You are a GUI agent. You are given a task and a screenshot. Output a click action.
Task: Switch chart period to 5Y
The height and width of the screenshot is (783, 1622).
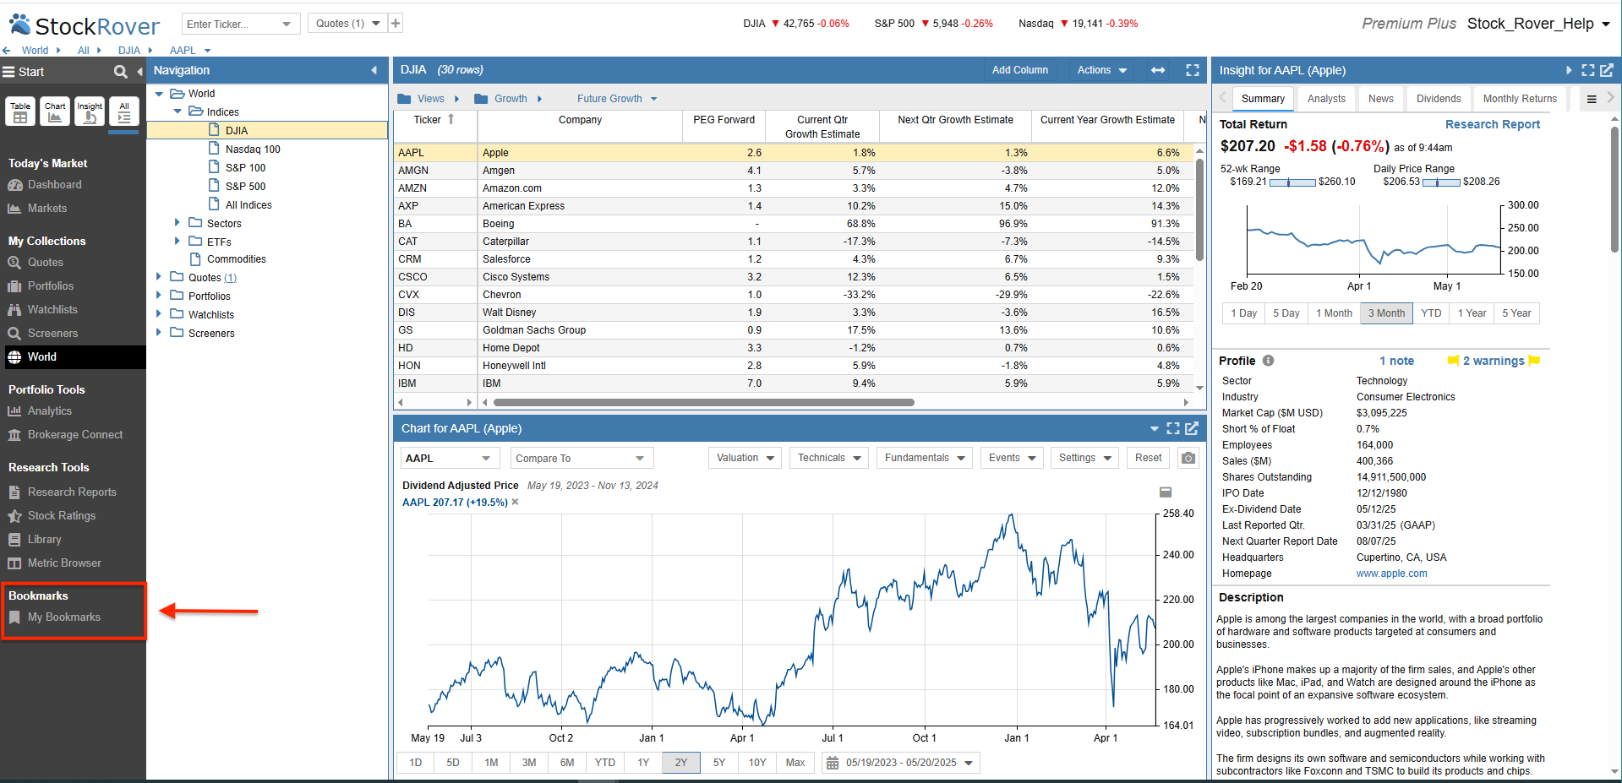click(x=718, y=763)
